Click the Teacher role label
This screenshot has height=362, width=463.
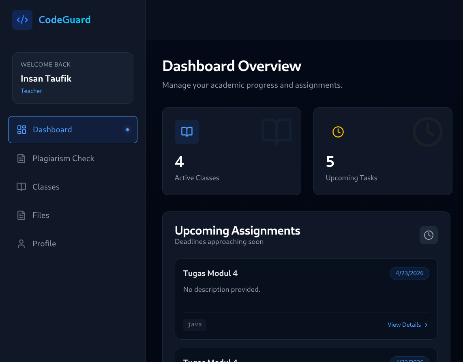(x=31, y=91)
